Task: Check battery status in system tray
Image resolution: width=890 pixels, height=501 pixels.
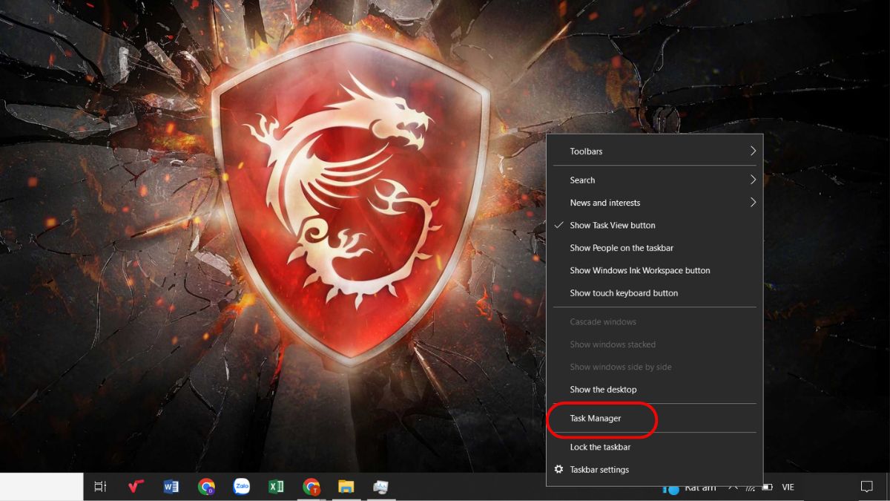Action: pos(767,487)
